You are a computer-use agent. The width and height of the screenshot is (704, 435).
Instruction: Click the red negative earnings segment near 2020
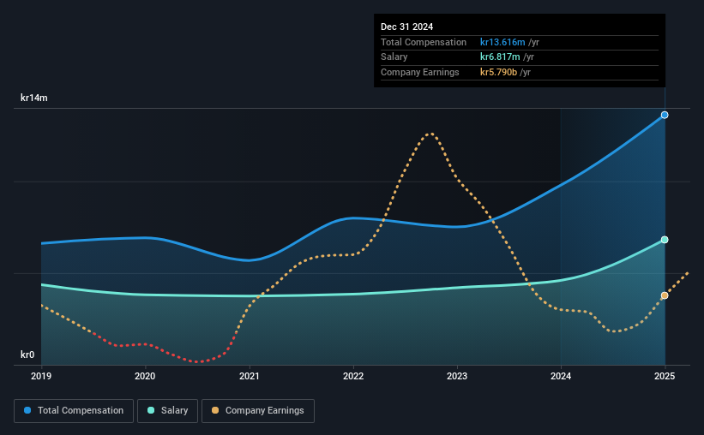145,344
